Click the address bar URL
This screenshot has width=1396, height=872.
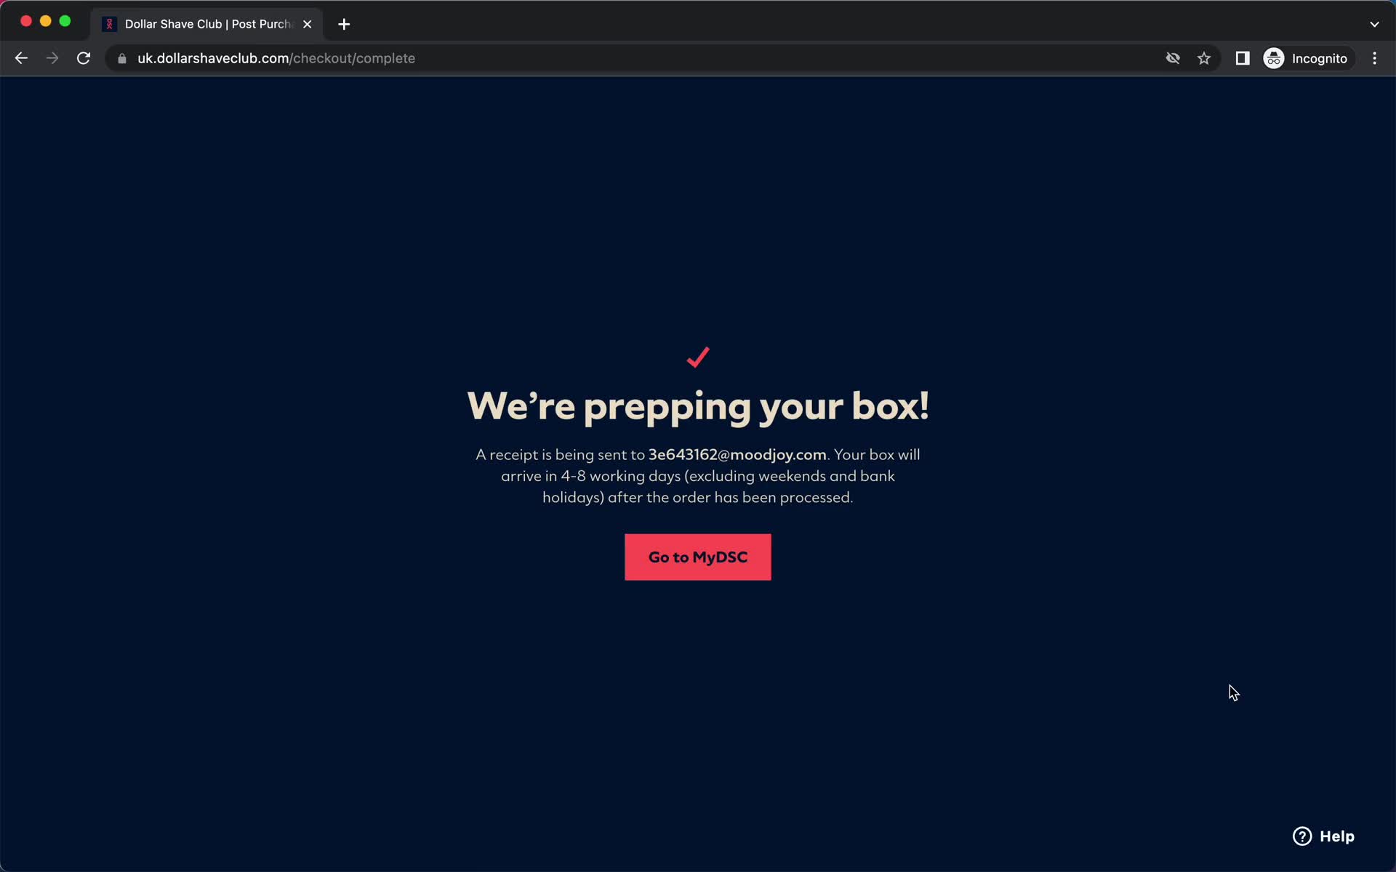click(276, 58)
